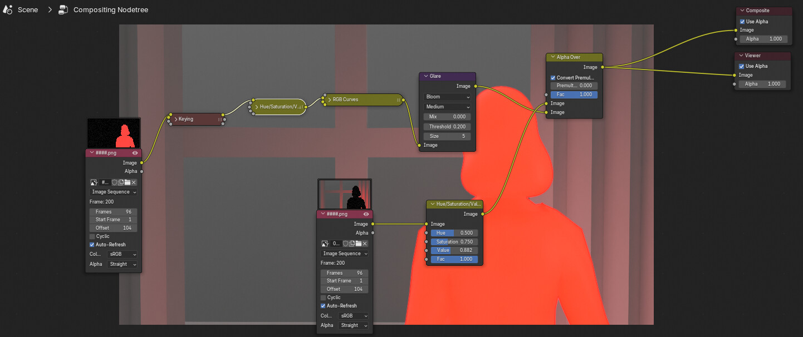Unlink image with X in image node feeding Hue/Saturation/Value
Viewport: 803px width, 337px height.
(x=365, y=244)
